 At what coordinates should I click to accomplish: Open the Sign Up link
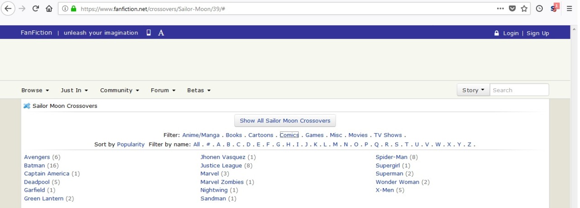coord(538,33)
